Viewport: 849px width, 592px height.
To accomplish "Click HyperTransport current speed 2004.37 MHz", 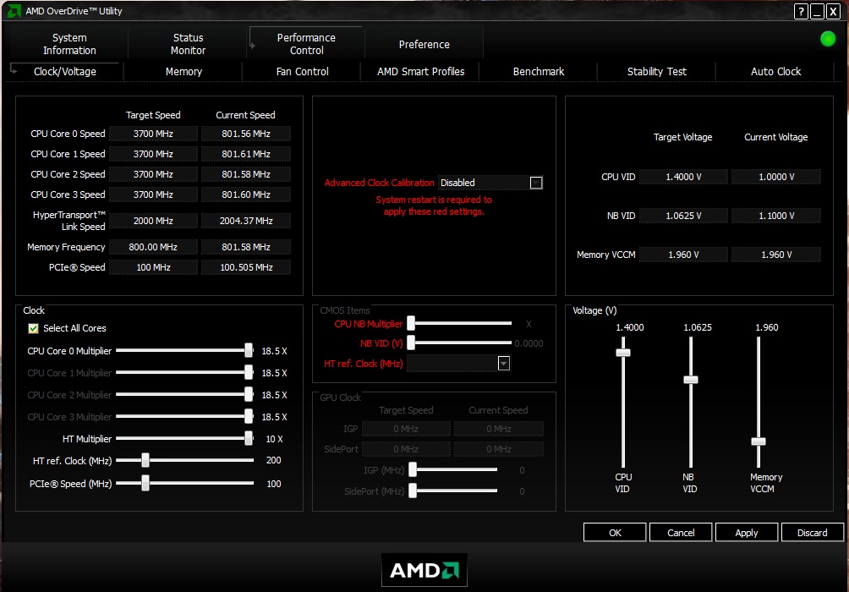I will point(246,221).
